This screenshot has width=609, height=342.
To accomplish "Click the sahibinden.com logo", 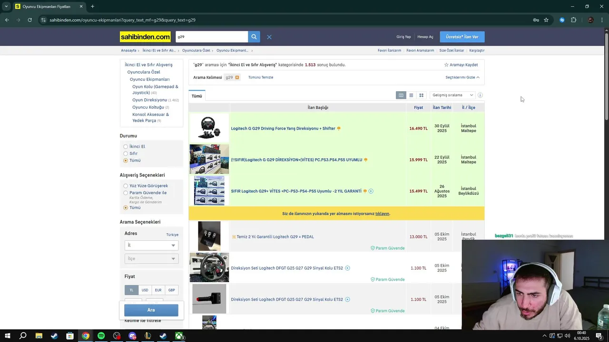I will (x=145, y=37).
